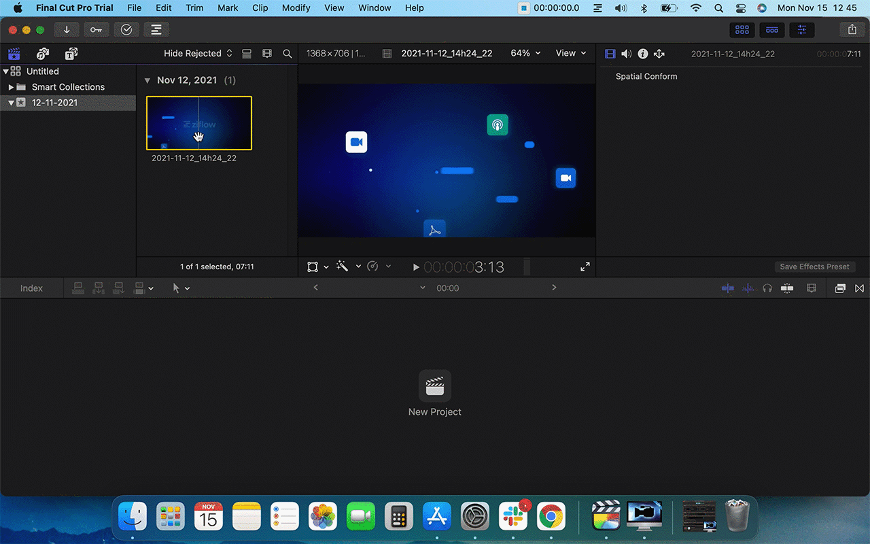Screen dimensions: 870x544
Task: Toggle the Browser panel visibility button
Action: click(x=742, y=30)
